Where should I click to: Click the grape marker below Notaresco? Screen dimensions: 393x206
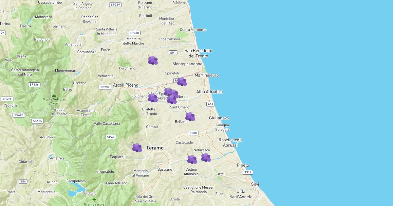[206, 157]
